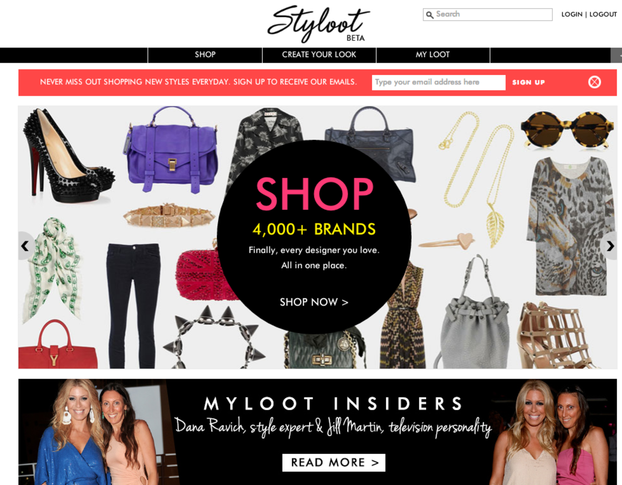Image resolution: width=622 pixels, height=485 pixels.
Task: Click the LOGOUT link
Action: [603, 15]
